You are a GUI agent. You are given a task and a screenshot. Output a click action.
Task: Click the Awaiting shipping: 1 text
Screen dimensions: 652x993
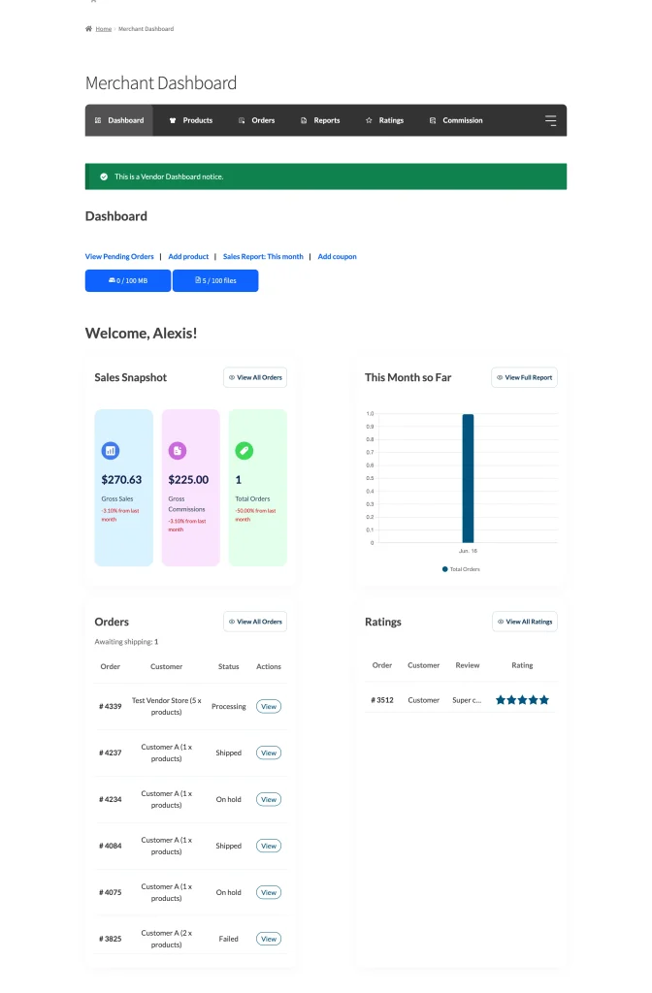126,642
